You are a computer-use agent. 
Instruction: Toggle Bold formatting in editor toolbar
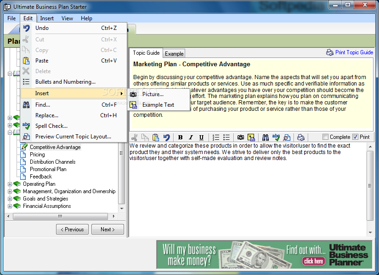click(x=181, y=137)
